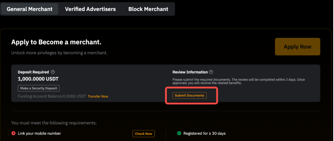Click the Deposit Required help icon
The image size is (334, 141).
[53, 72]
